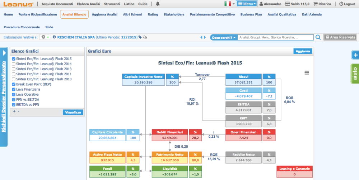Open the Listino menu

click(x=129, y=4)
